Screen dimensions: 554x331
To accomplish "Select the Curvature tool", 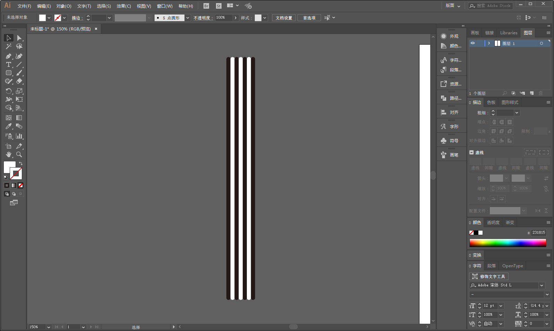I will pyautogui.click(x=19, y=56).
